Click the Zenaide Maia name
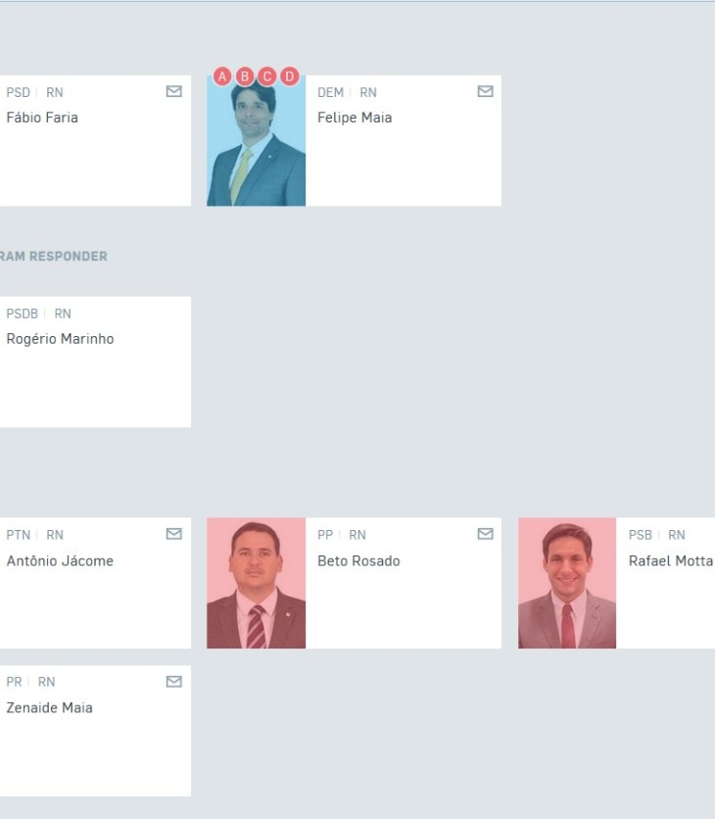 click(50, 707)
